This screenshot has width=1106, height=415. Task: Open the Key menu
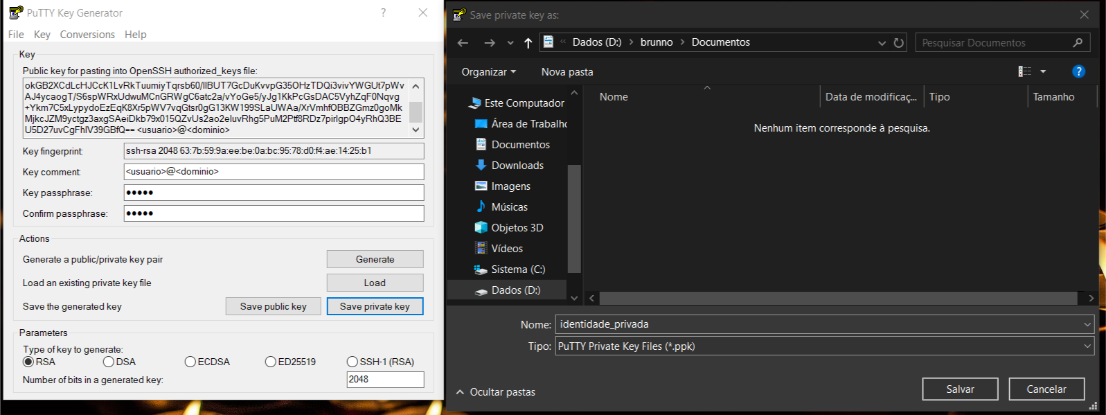42,35
